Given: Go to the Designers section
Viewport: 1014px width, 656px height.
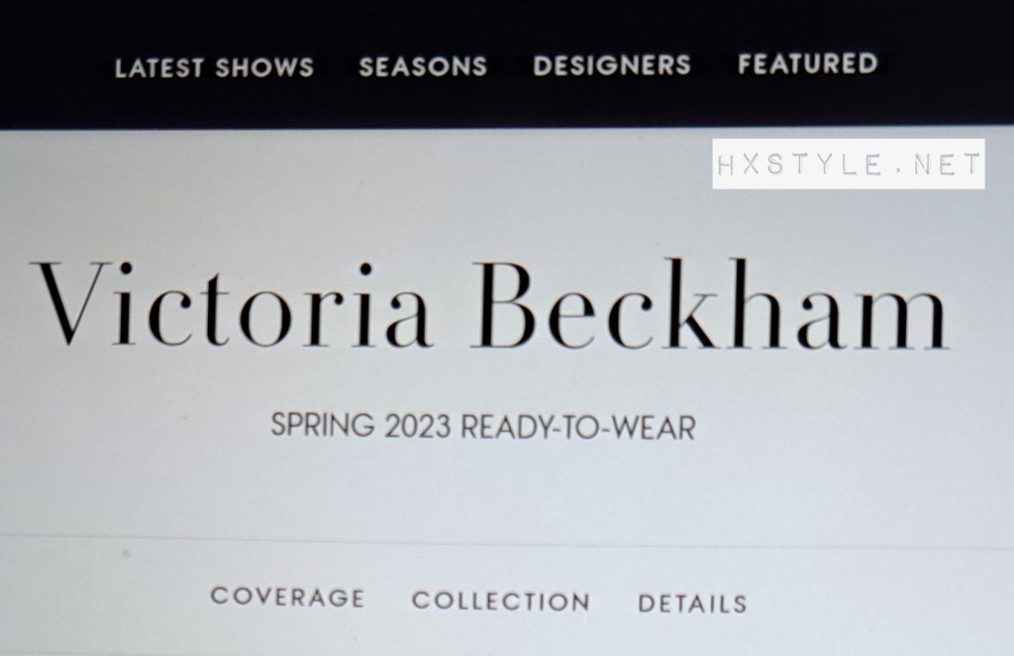Looking at the screenshot, I should pyautogui.click(x=612, y=65).
